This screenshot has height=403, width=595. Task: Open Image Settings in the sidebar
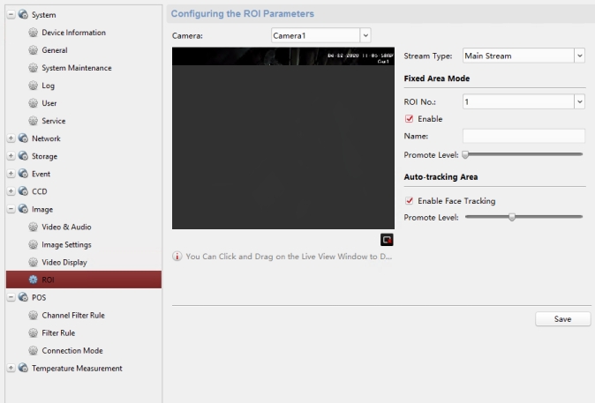click(66, 245)
